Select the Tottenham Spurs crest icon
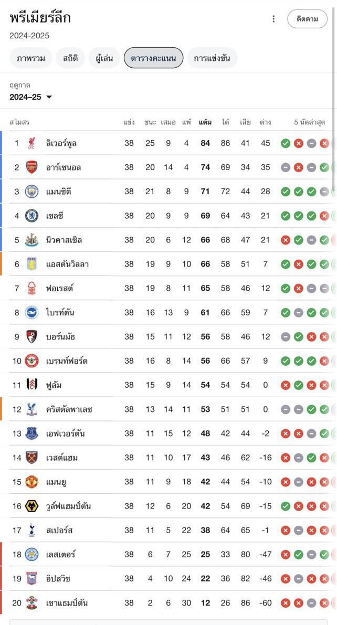 (32, 531)
